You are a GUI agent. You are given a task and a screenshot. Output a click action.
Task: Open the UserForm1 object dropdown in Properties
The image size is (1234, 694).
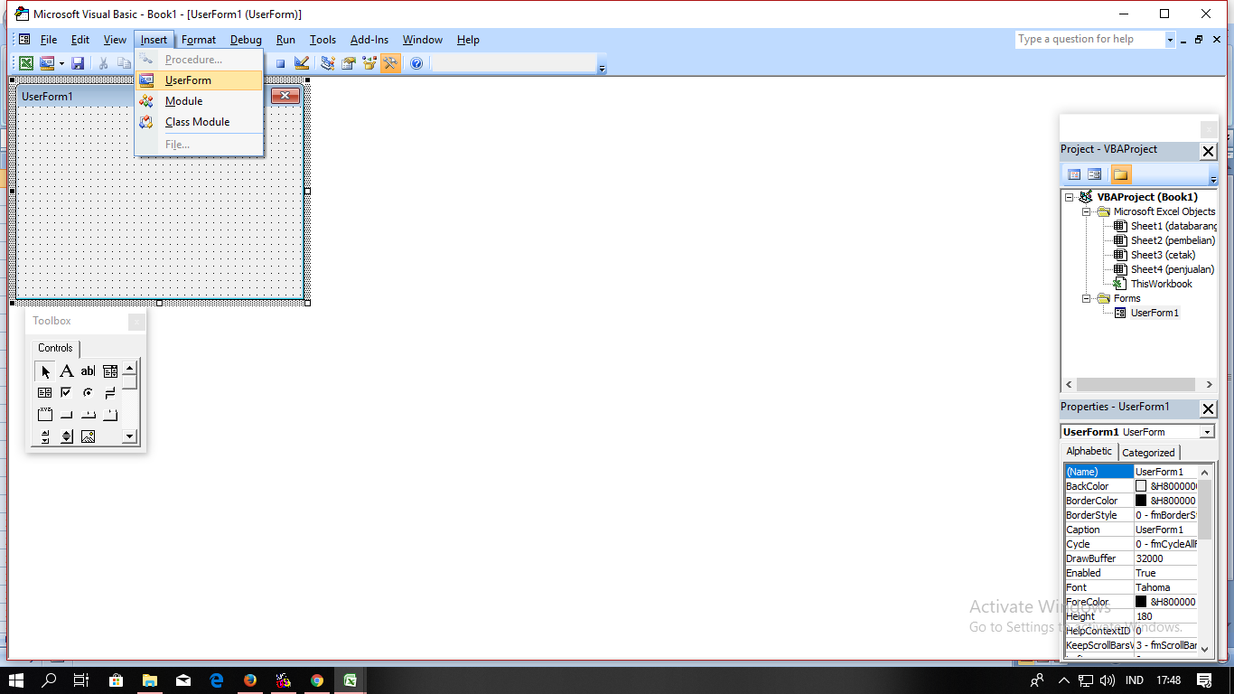tap(1207, 432)
